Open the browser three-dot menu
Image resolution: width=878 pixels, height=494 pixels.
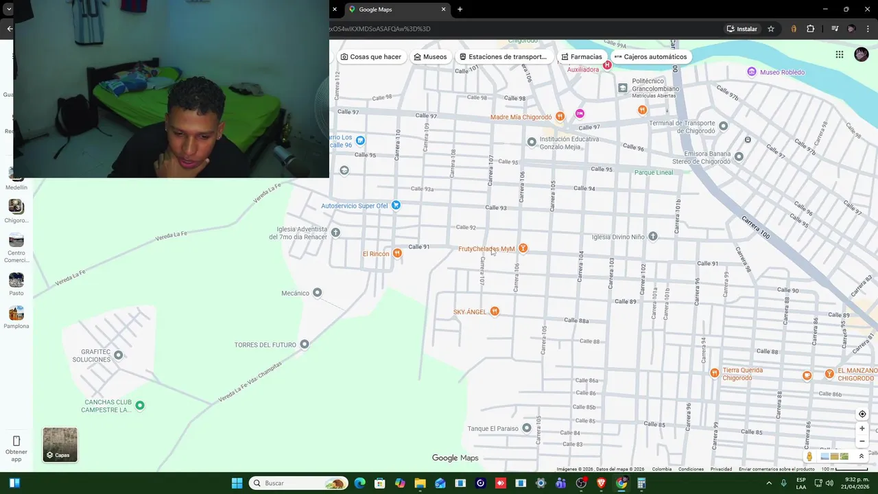pos(868,29)
